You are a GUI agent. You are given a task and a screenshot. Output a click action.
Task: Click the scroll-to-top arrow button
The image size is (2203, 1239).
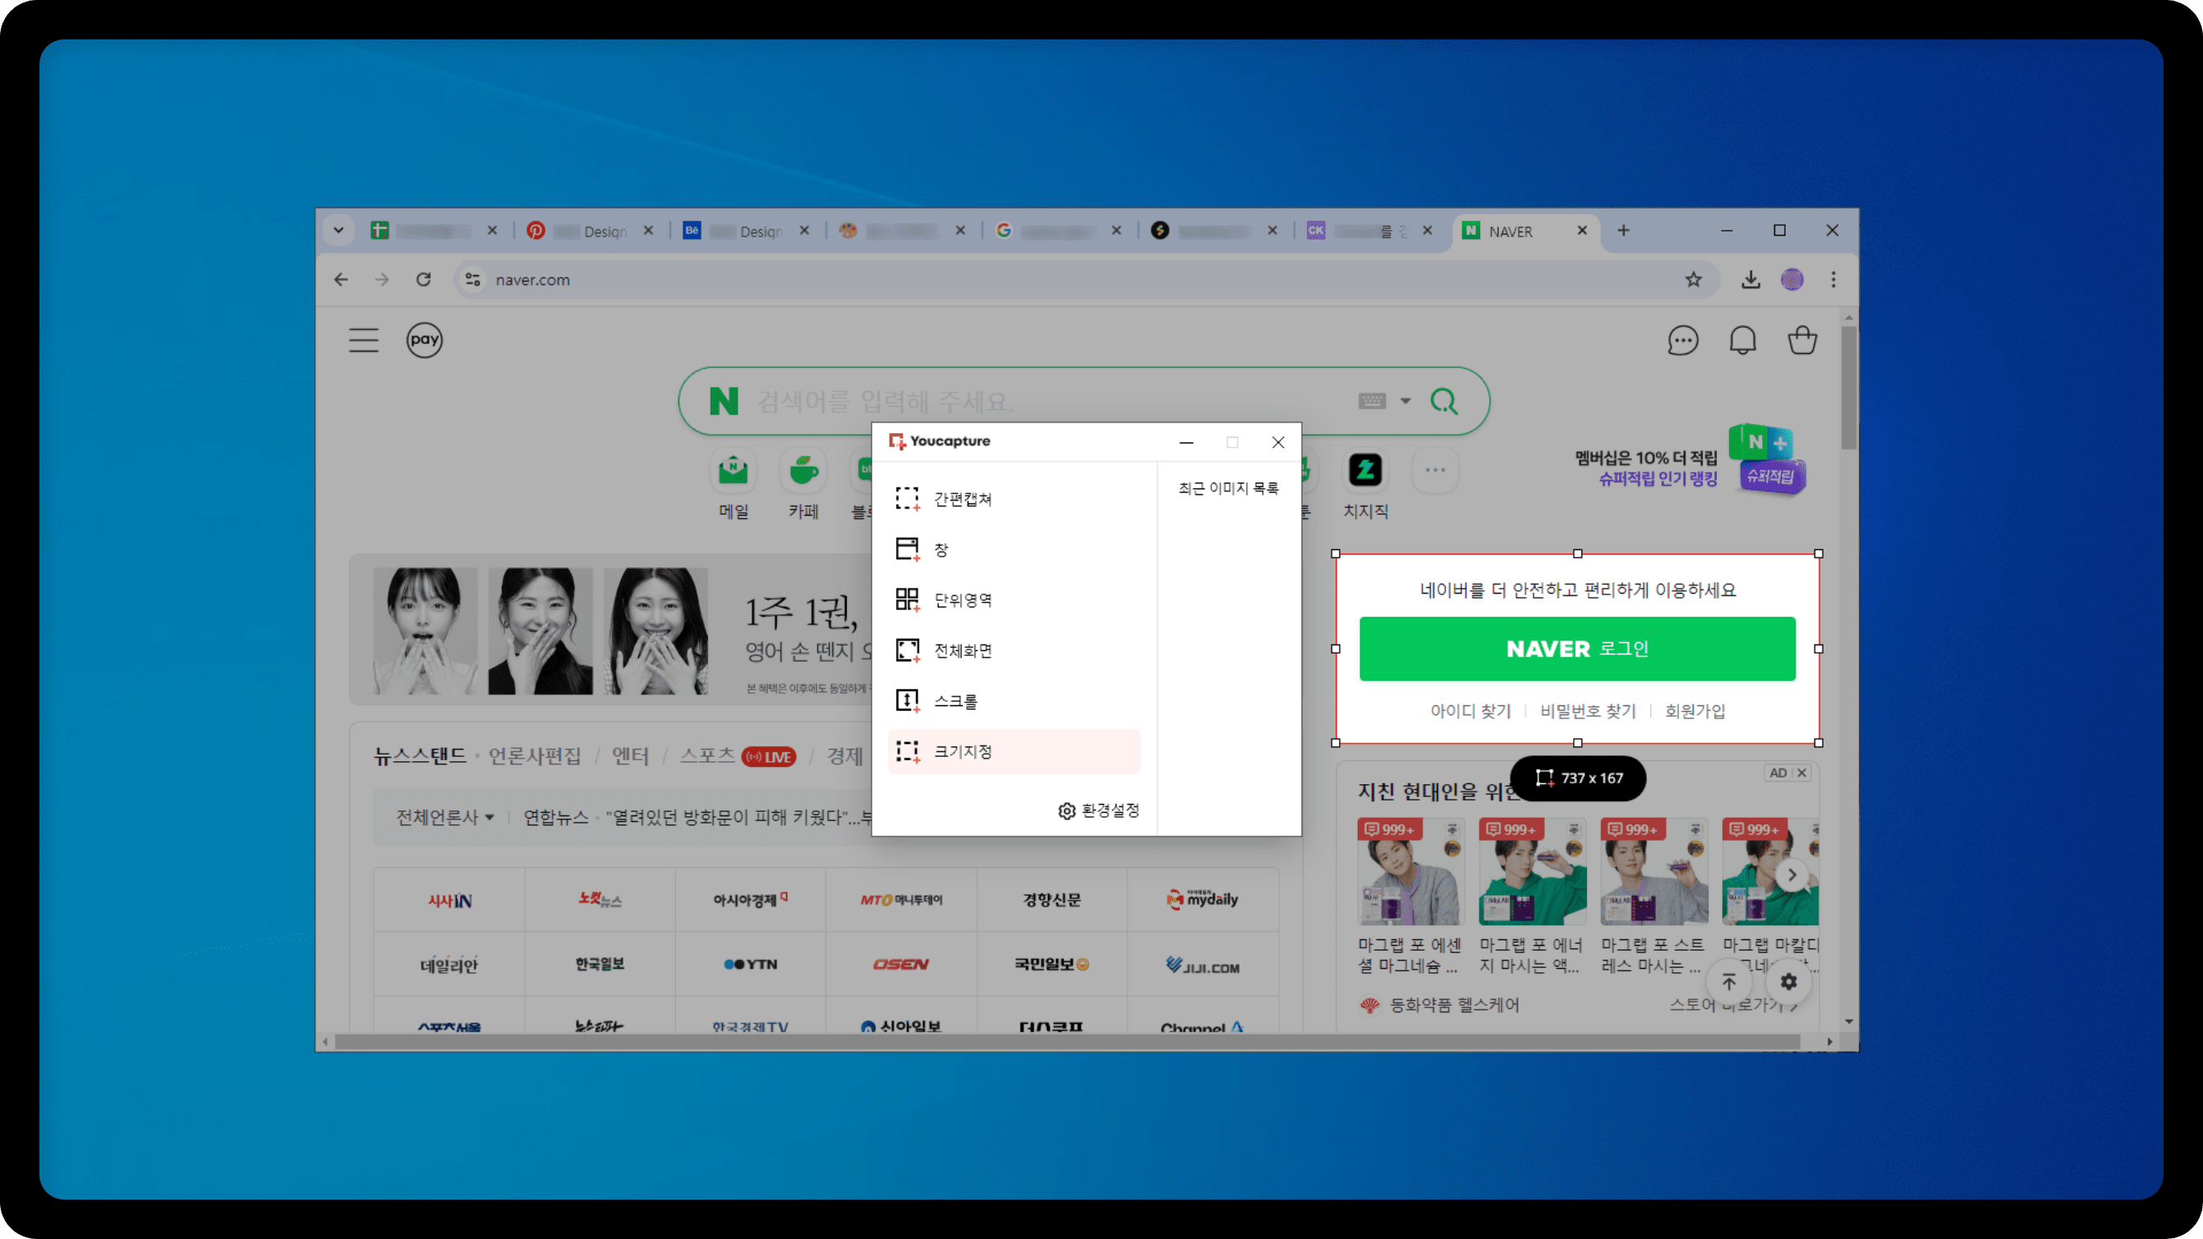[x=1728, y=982]
